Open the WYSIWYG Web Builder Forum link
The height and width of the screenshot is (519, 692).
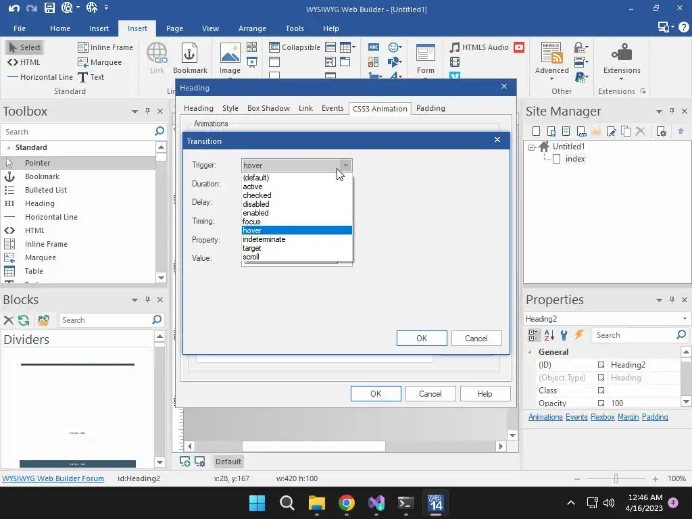53,478
